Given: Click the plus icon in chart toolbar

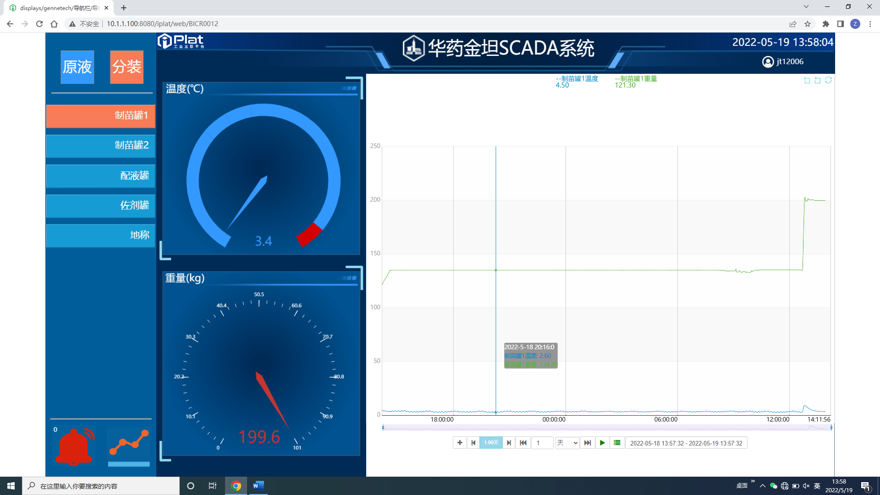Looking at the screenshot, I should (460, 443).
